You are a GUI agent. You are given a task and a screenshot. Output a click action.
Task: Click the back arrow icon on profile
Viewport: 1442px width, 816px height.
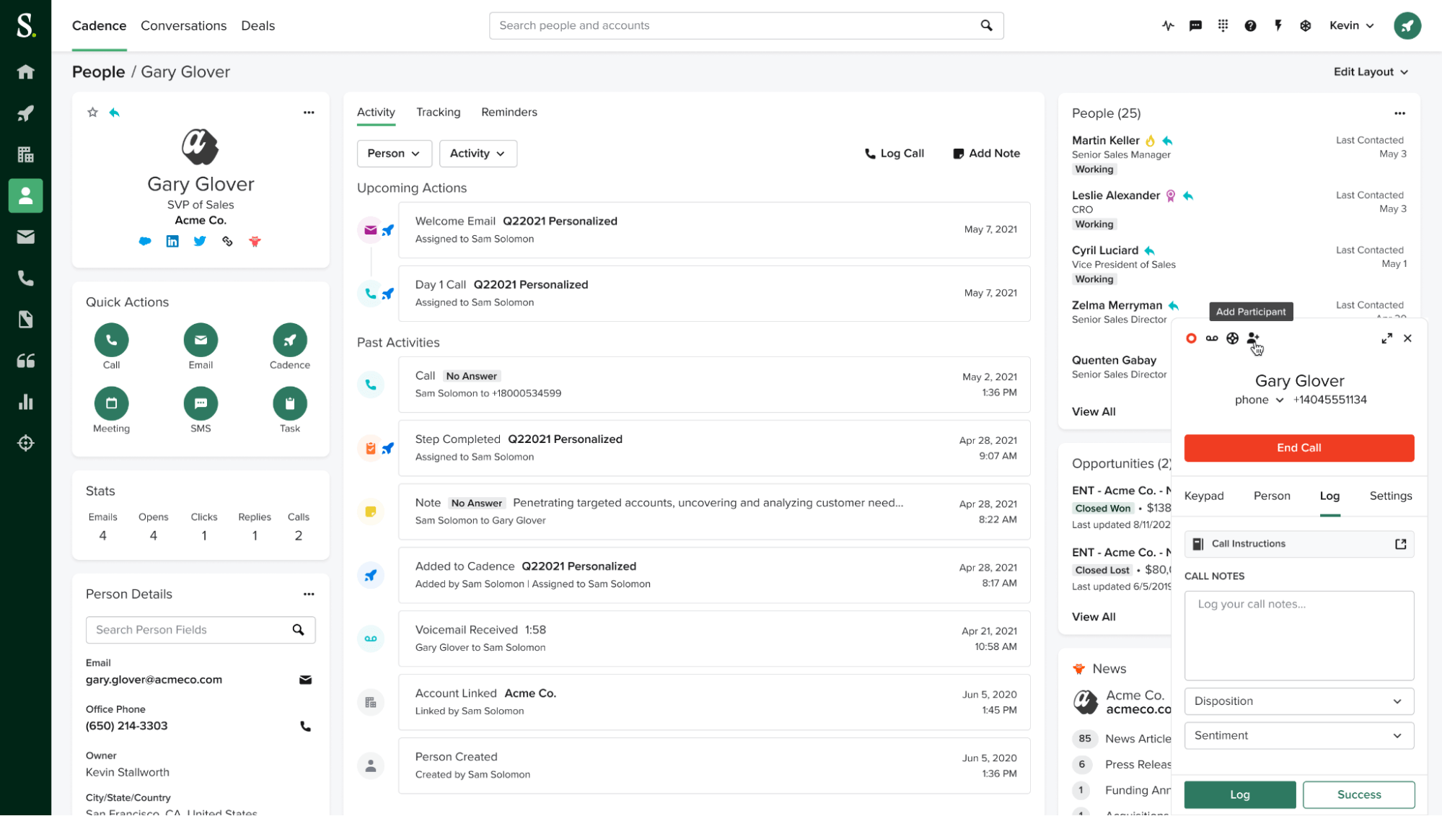pos(114,113)
